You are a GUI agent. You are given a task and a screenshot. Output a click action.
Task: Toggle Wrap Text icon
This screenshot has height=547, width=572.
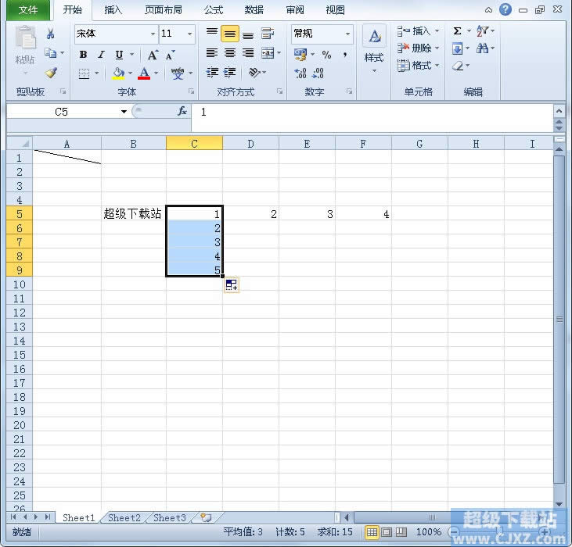pyautogui.click(x=268, y=34)
